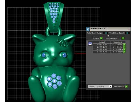Select the 1.72 X 1.72 size cell
136x102 pixels.
(x=102, y=52)
